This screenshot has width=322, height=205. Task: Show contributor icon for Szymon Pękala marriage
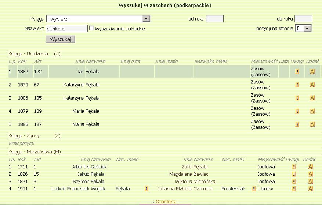tap(311, 182)
